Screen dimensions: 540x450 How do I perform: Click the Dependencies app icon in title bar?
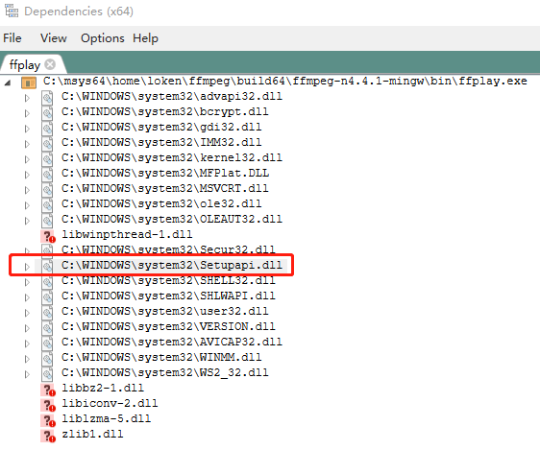click(11, 11)
